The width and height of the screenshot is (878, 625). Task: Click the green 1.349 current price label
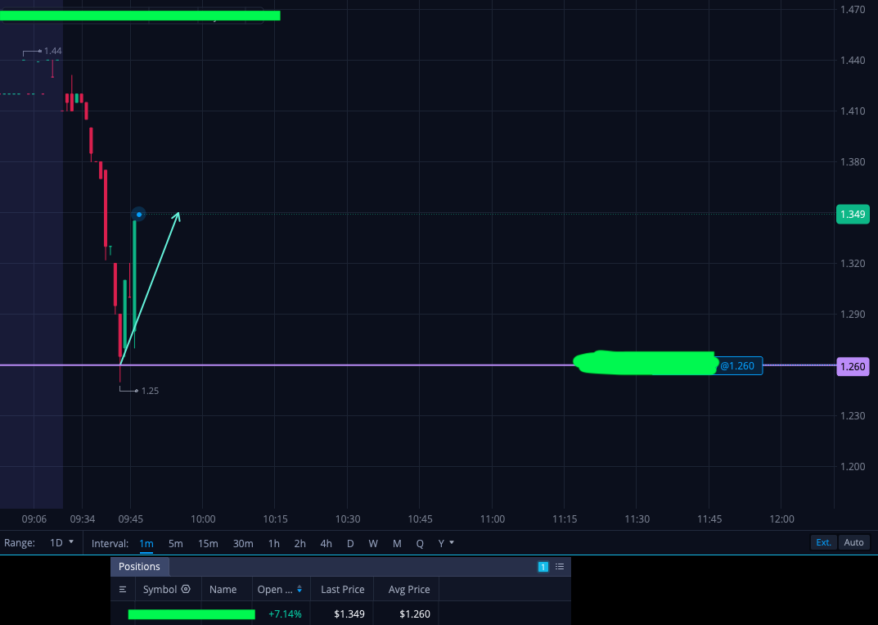(853, 214)
